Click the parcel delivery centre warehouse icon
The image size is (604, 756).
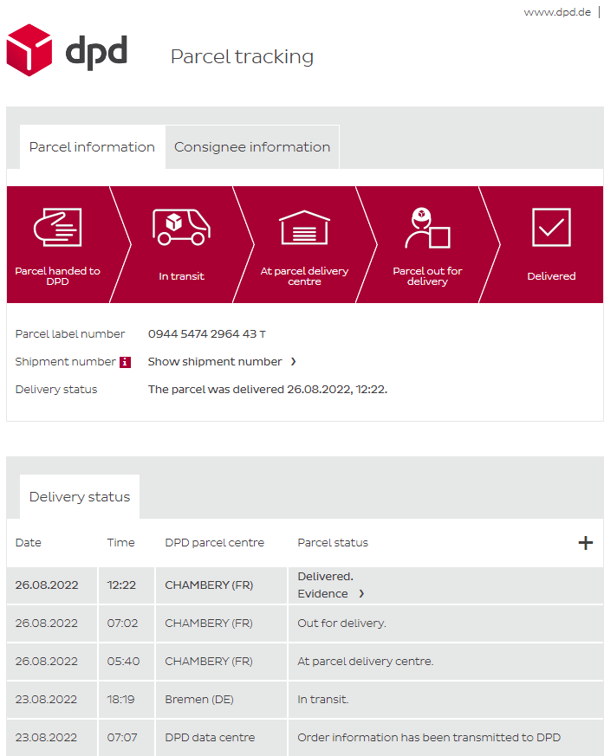click(x=304, y=229)
